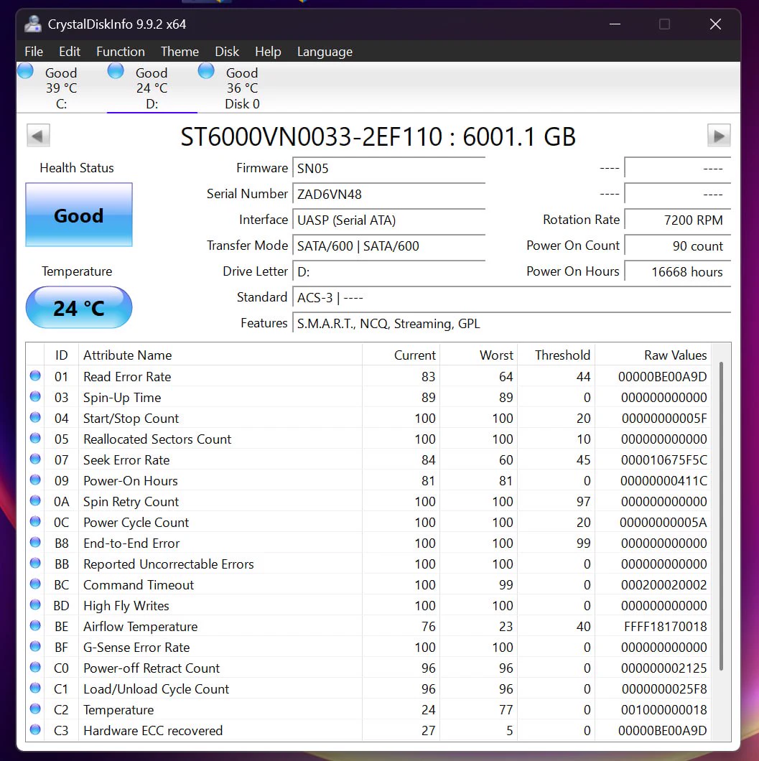Open the File menu
This screenshot has height=761, width=759.
(x=34, y=52)
